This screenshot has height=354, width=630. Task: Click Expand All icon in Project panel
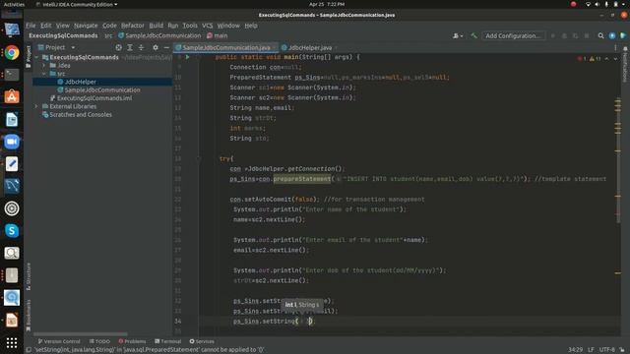pyautogui.click(x=130, y=47)
